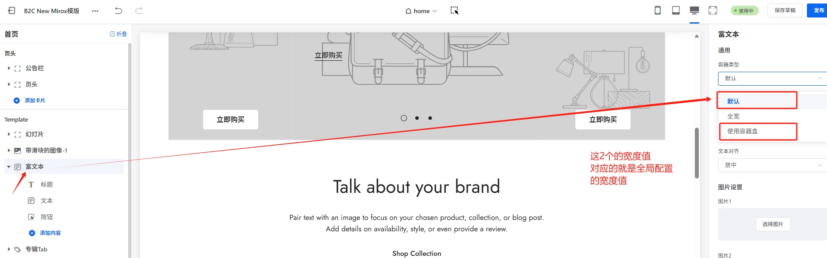The height and width of the screenshot is (258, 827).
Task: Activate the element selection inspector icon
Action: click(454, 10)
